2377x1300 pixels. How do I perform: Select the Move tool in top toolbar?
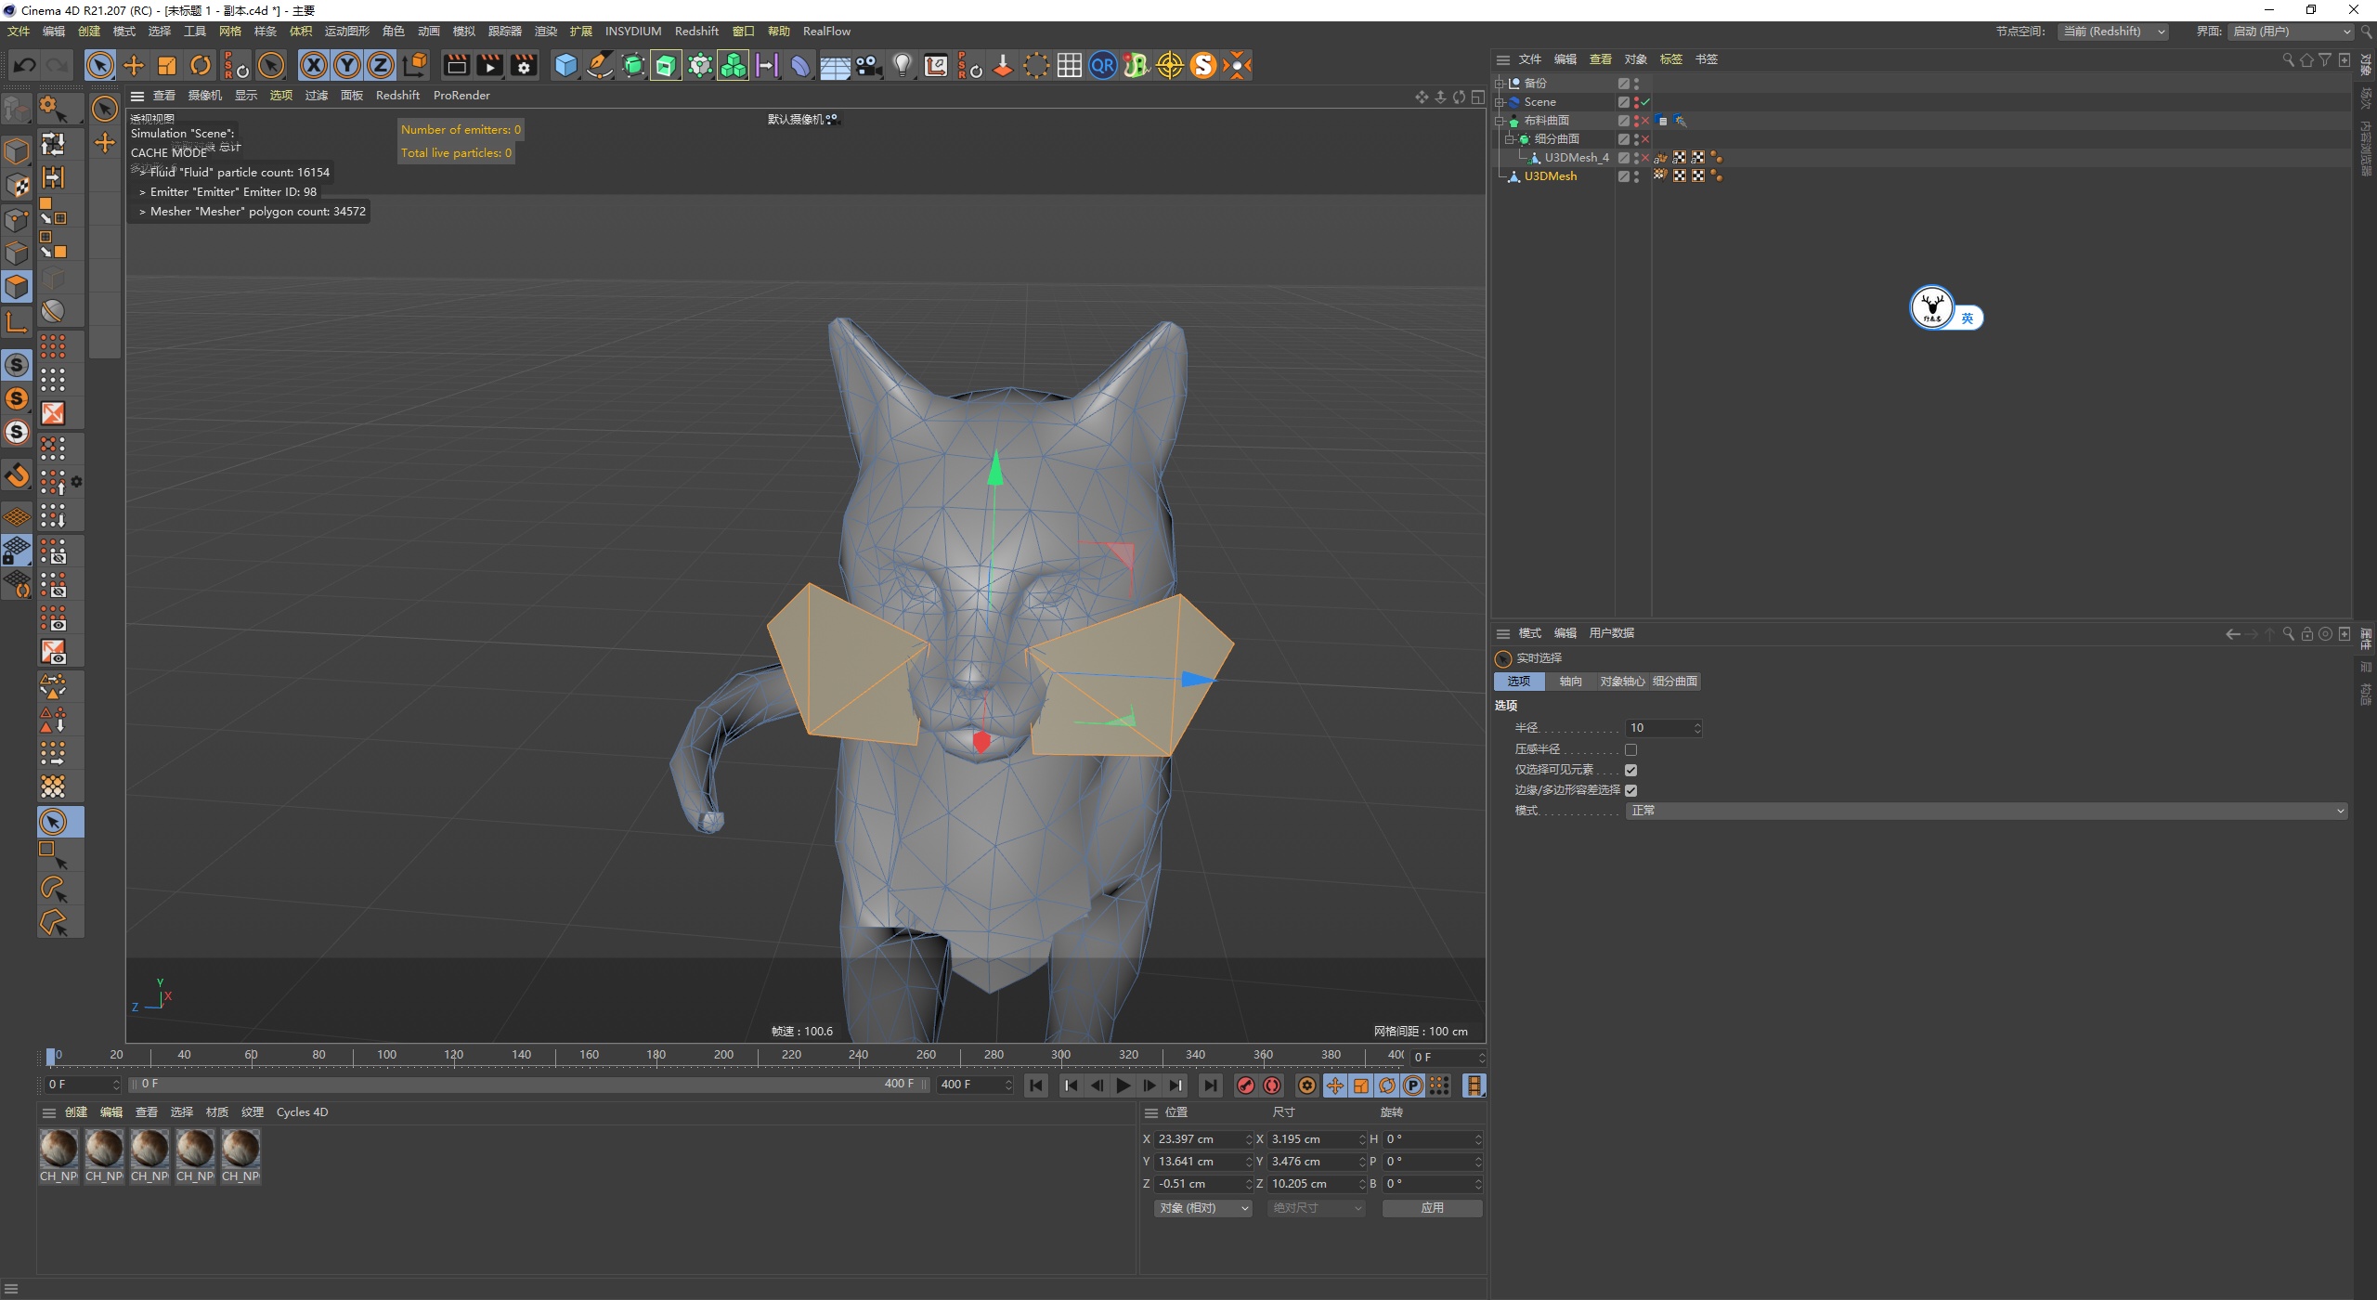pyautogui.click(x=134, y=65)
